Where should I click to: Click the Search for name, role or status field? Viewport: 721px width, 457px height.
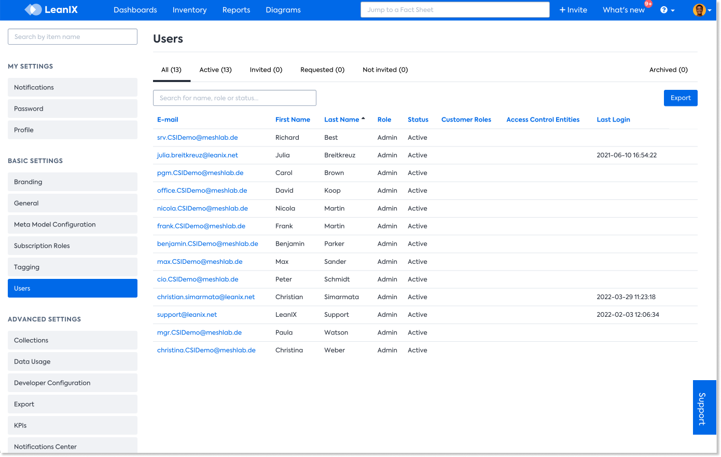[234, 98]
